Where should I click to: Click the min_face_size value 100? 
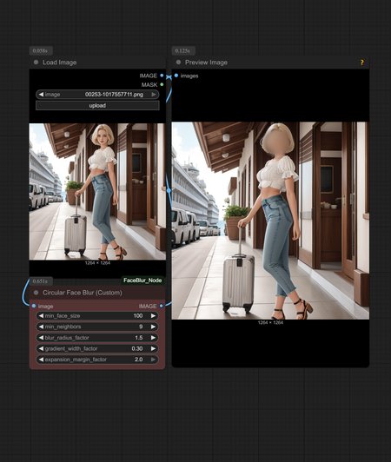138,315
